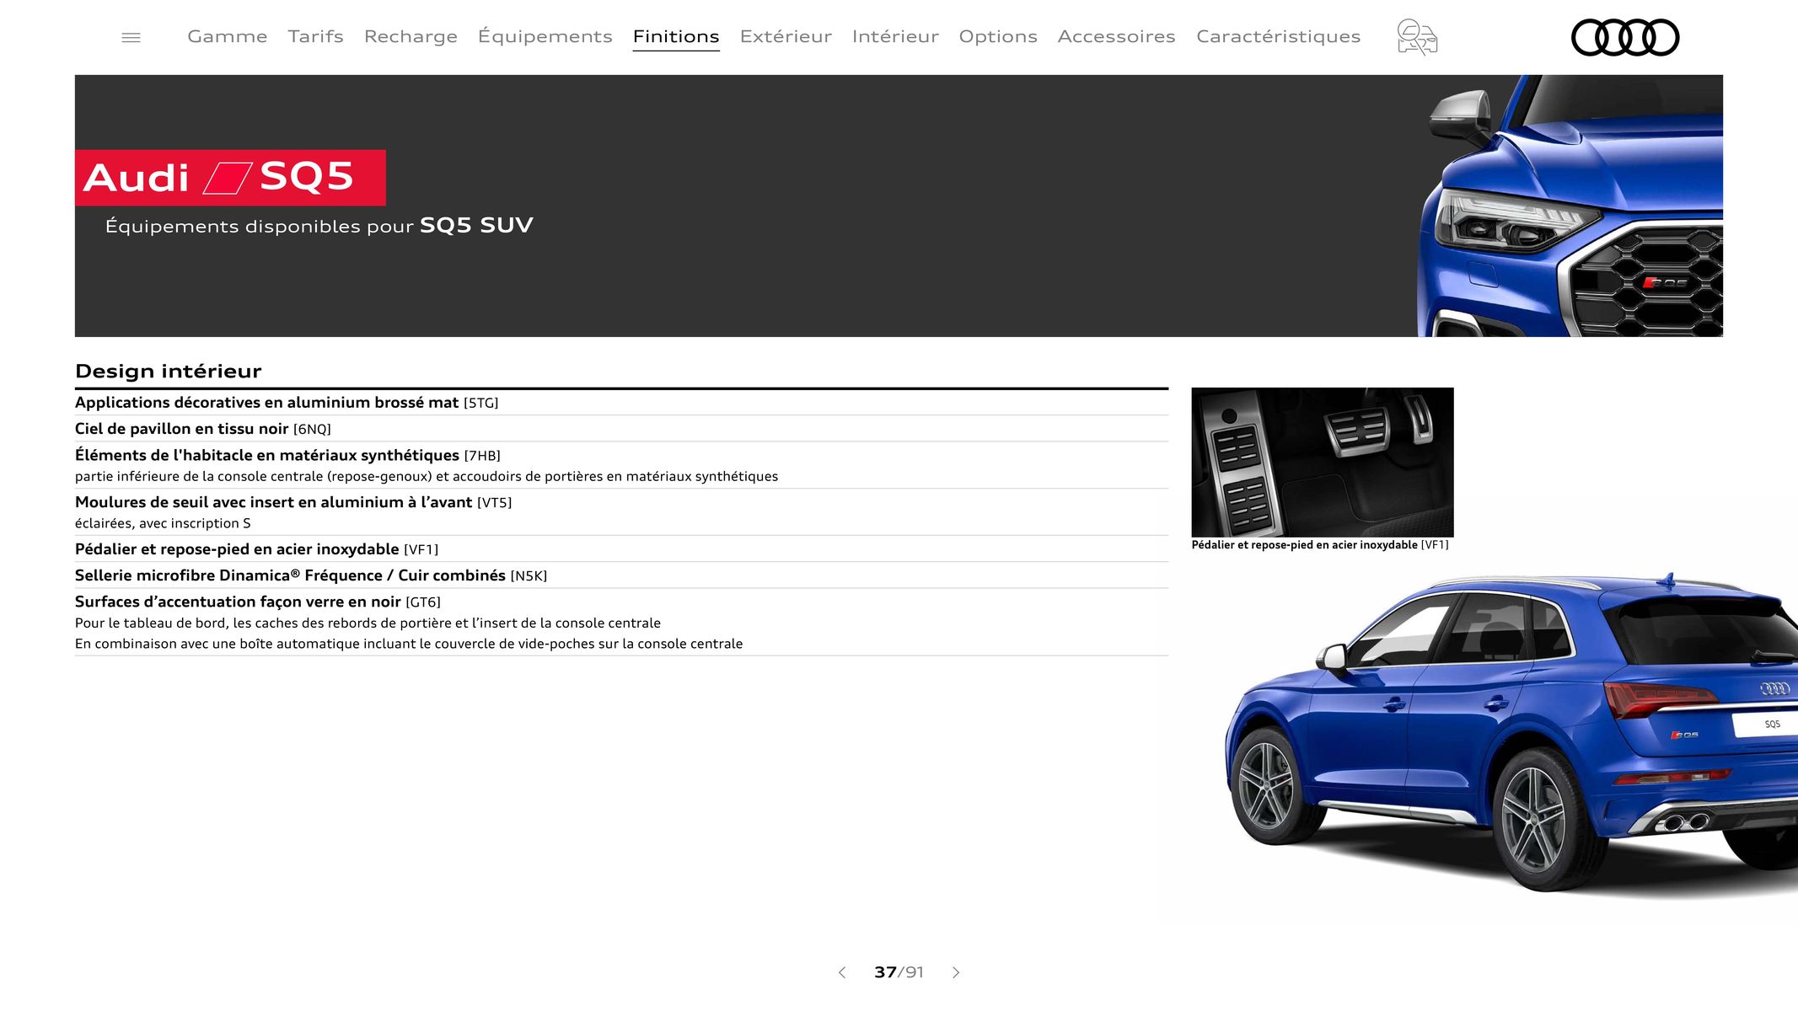
Task: Click the 'éclairées, avec inscription S' description
Action: [163, 523]
